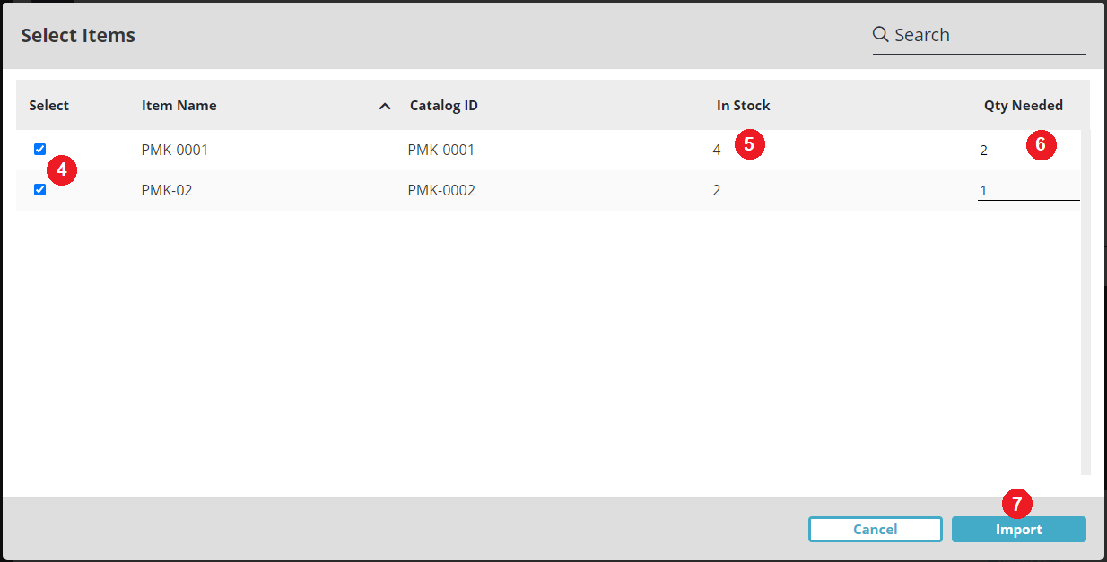
Task: Click the PMK-0002 catalog ID cell
Action: point(443,190)
